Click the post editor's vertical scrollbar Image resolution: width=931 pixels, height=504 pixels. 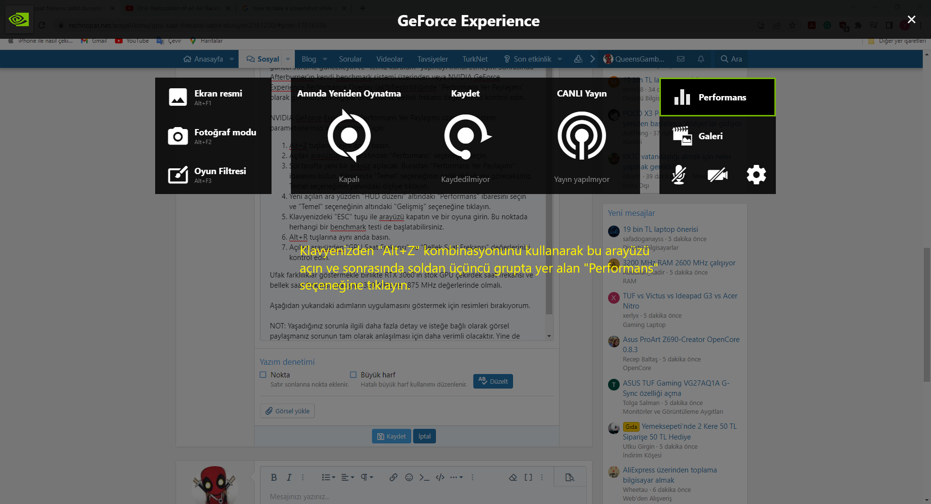[549, 191]
